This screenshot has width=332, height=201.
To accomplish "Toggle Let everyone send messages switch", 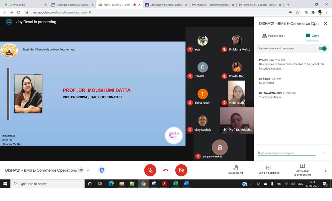I will point(322,48).
